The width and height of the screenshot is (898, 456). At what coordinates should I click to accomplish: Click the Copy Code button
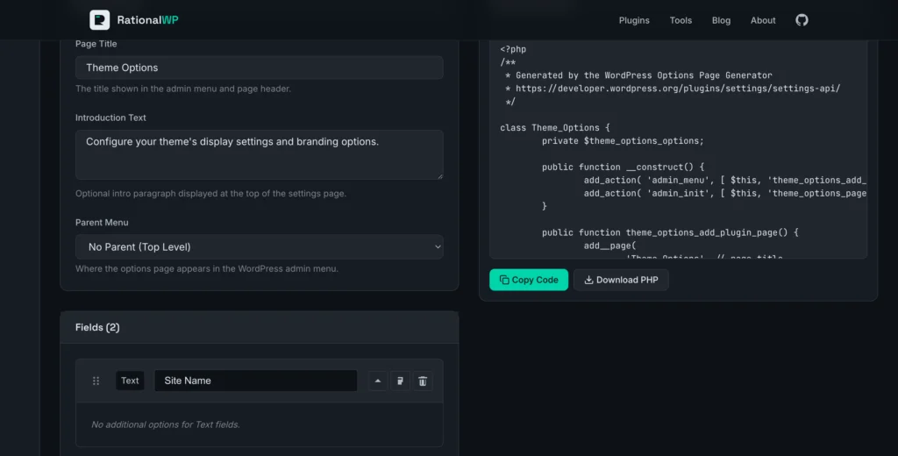pos(529,280)
